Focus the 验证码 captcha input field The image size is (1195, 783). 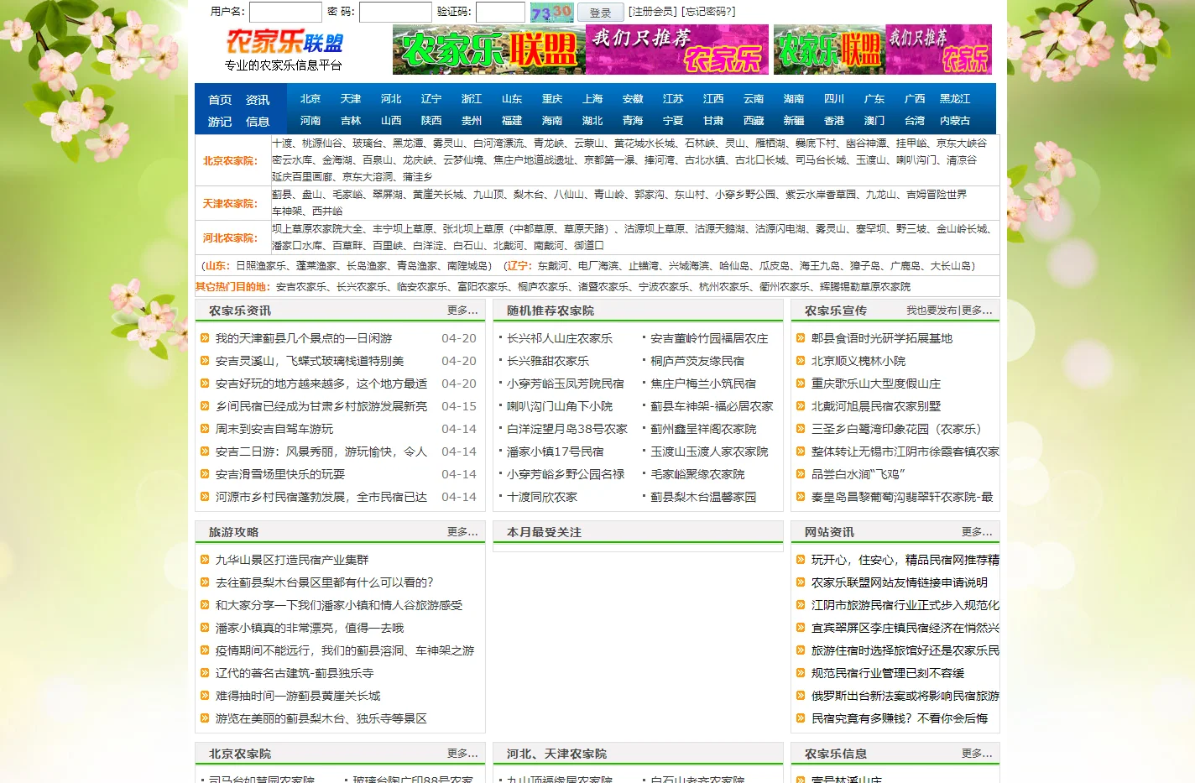pos(500,12)
